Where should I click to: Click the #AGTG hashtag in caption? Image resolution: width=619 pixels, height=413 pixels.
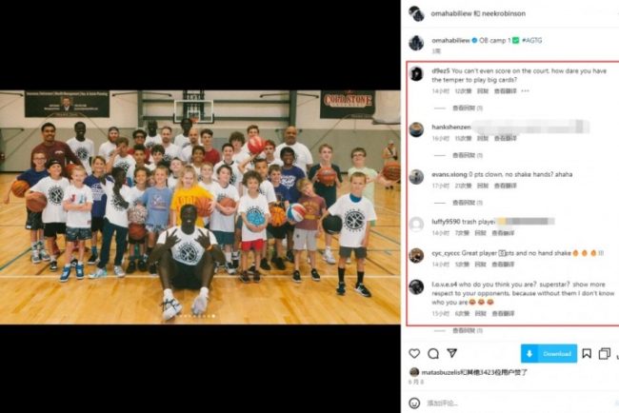tap(531, 40)
